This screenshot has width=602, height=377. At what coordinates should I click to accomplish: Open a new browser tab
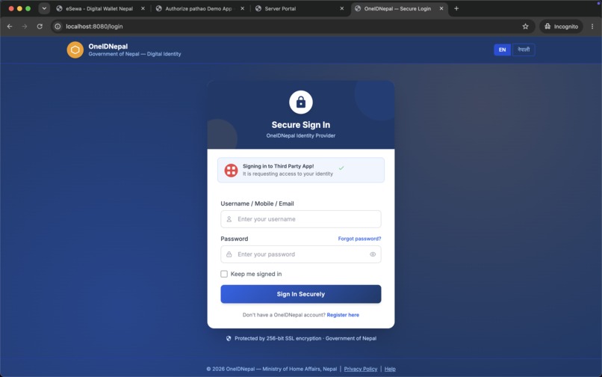point(456,8)
